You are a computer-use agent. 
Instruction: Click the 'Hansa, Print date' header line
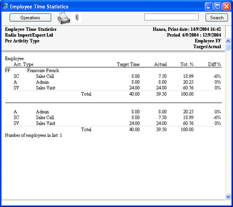point(187,29)
